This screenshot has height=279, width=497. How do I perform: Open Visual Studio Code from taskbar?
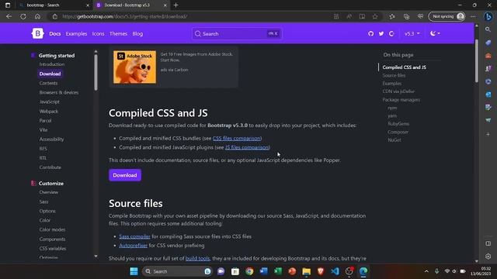click(x=335, y=271)
